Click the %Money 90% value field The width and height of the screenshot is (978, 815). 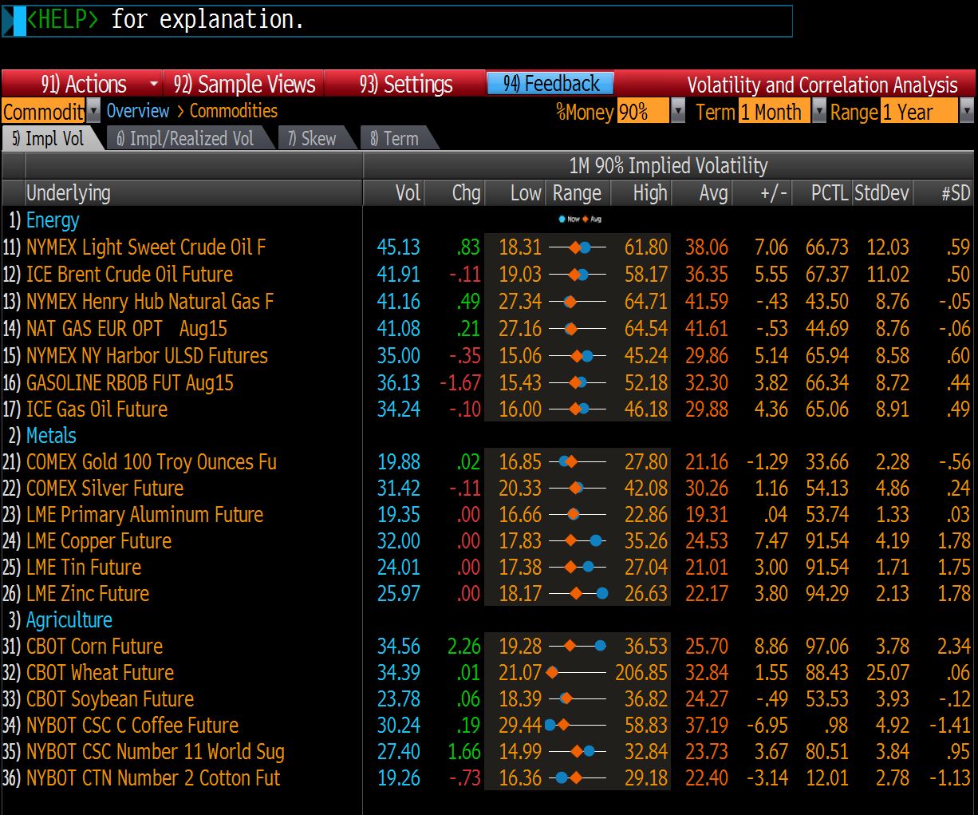pos(643,111)
